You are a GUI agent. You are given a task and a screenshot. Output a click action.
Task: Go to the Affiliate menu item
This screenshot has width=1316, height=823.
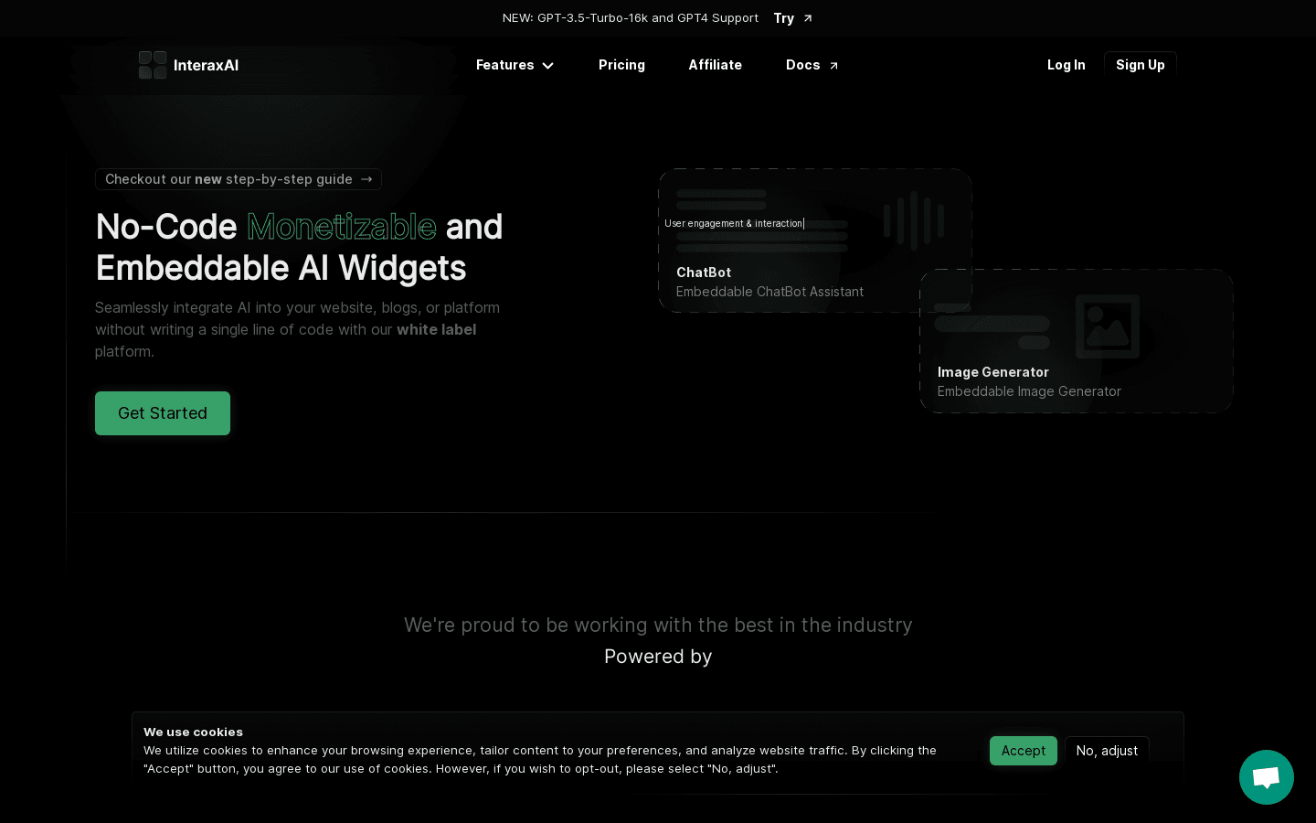[715, 65]
